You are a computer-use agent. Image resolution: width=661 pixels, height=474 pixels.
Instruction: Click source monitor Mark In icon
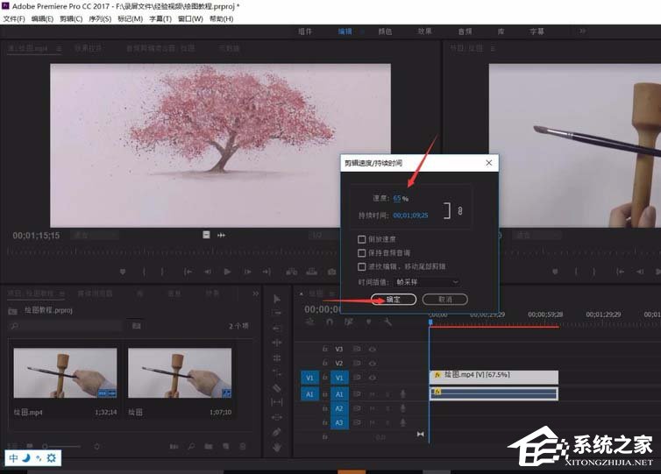[144, 272]
